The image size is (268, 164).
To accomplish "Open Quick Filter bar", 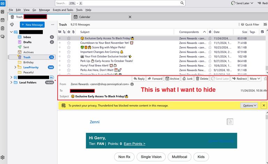I will [250, 24].
